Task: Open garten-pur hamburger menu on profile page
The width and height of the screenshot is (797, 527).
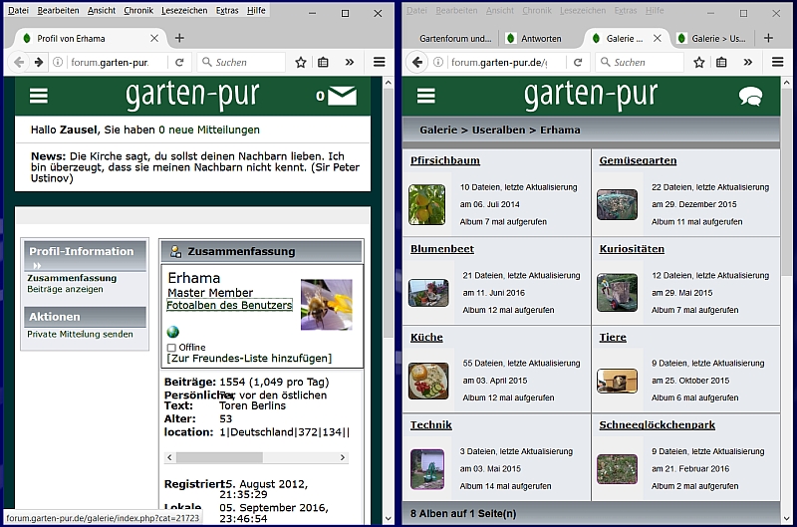Action: [x=39, y=96]
